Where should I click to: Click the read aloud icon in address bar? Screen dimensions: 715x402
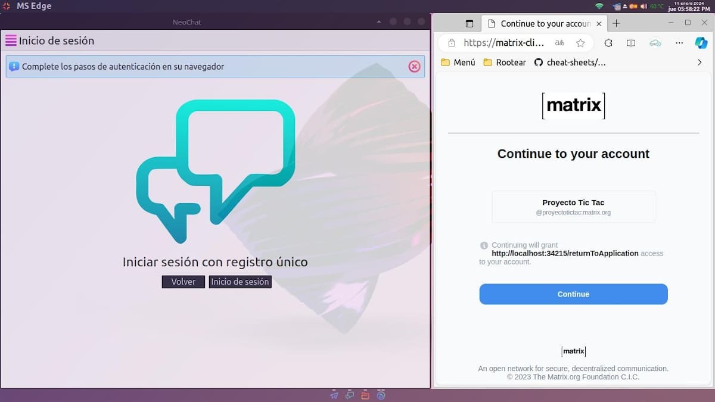coord(559,42)
